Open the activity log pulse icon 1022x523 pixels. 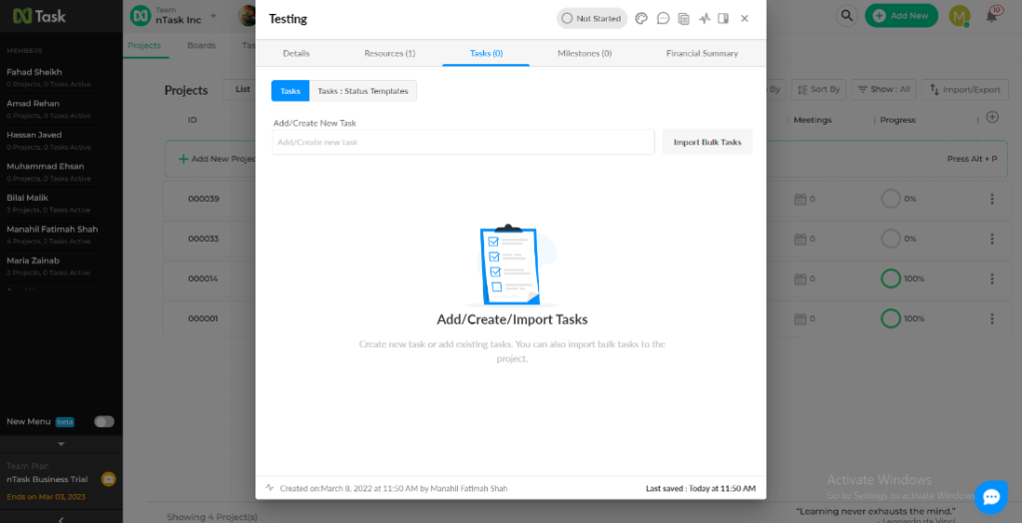coord(705,18)
